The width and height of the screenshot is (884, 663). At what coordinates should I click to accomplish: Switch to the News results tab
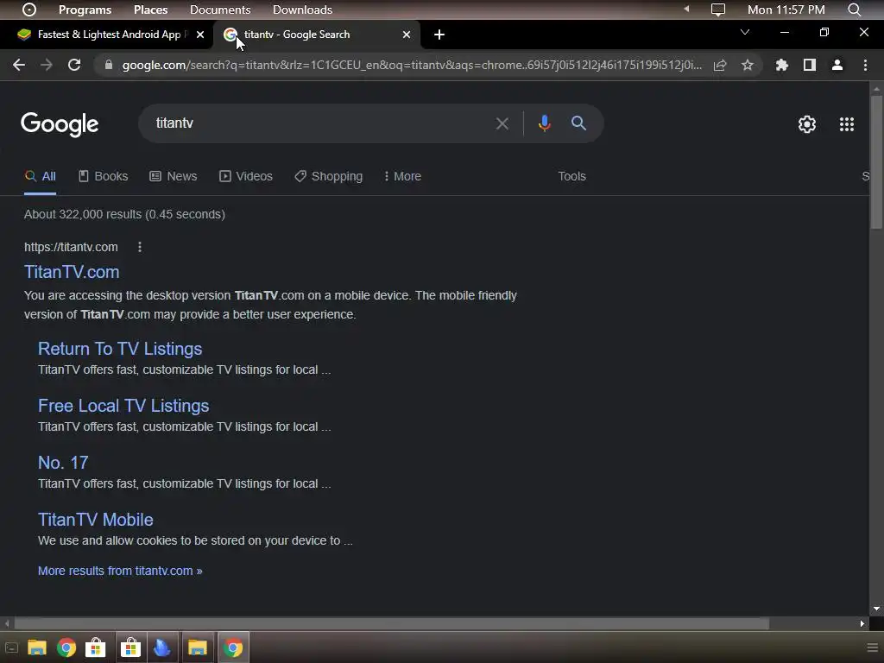pyautogui.click(x=173, y=176)
